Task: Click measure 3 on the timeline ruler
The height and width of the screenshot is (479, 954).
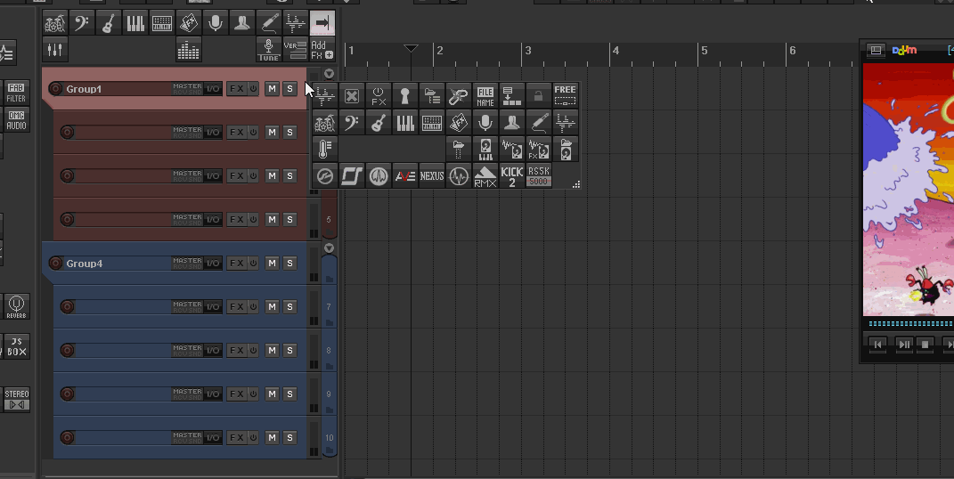Action: (527, 51)
